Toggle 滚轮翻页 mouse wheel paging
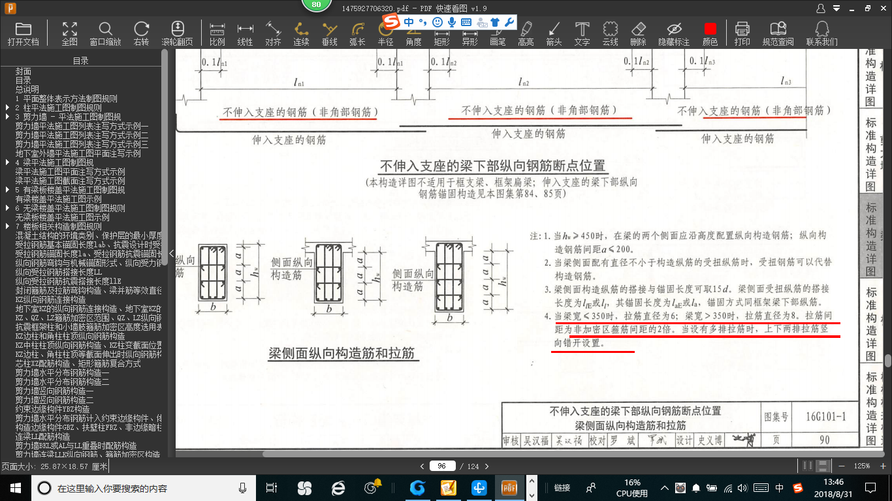Screen dimensions: 892x501 point(178,34)
